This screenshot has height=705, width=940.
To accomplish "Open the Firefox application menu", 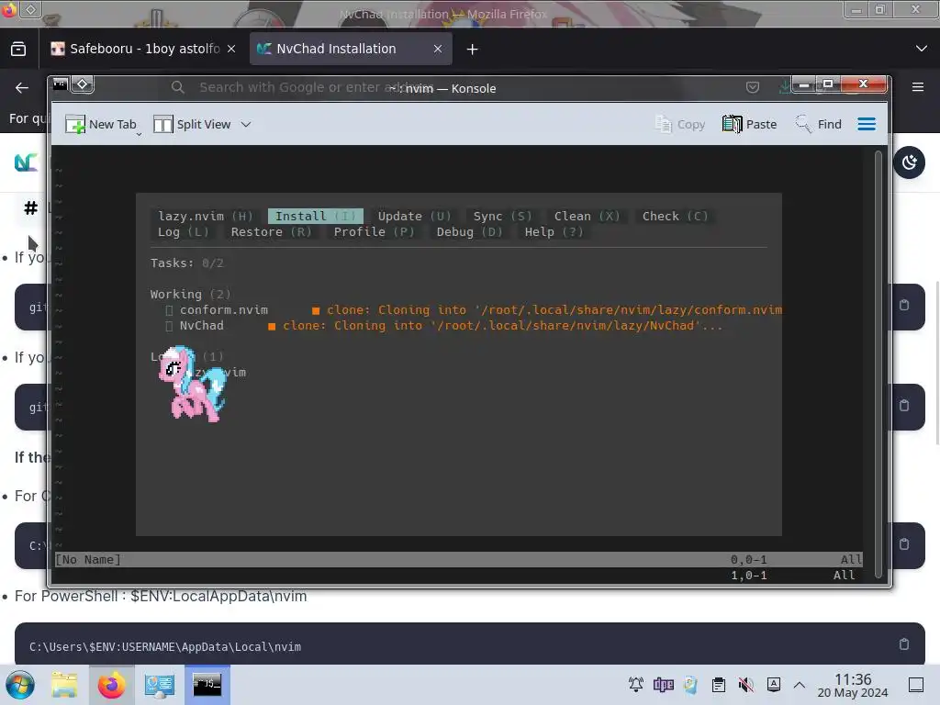I will pos(918,87).
